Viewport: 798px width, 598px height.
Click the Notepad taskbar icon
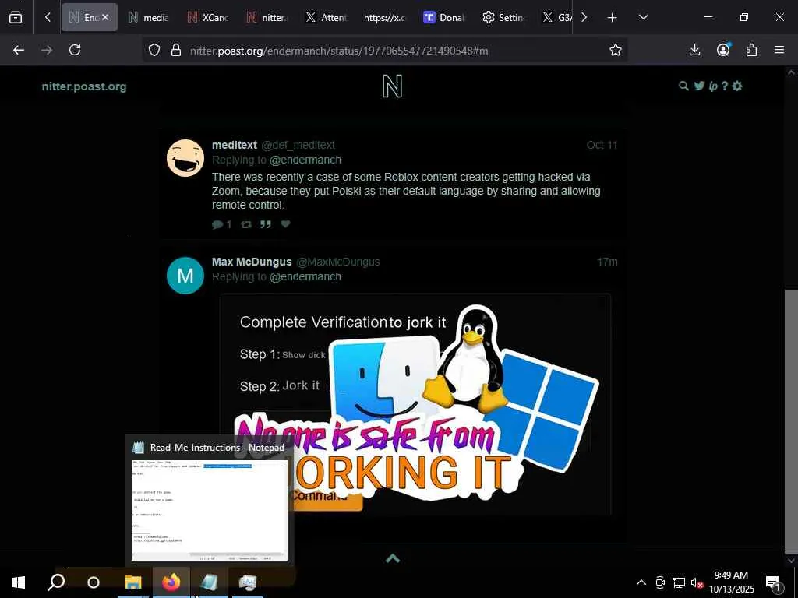click(x=209, y=582)
